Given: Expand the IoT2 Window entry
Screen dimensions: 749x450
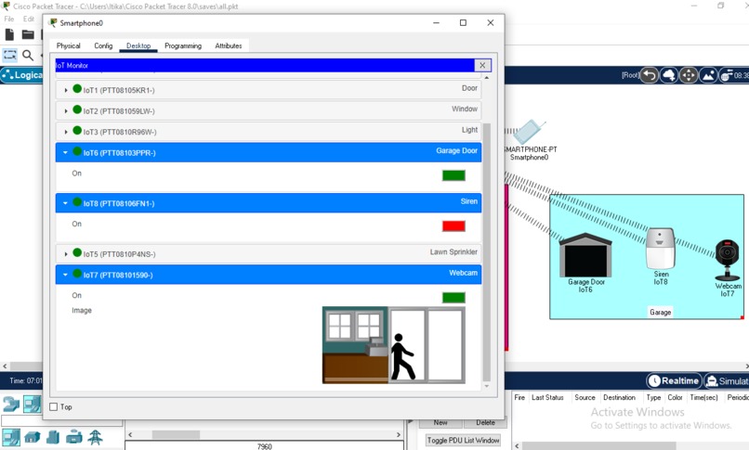Looking at the screenshot, I should click(x=66, y=111).
